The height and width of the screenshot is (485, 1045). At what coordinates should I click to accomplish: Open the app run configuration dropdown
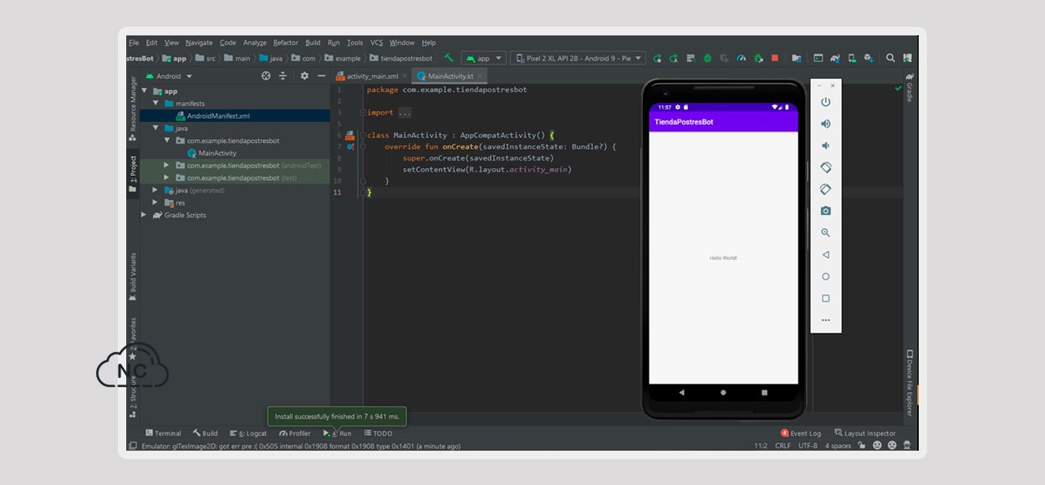[x=483, y=59]
